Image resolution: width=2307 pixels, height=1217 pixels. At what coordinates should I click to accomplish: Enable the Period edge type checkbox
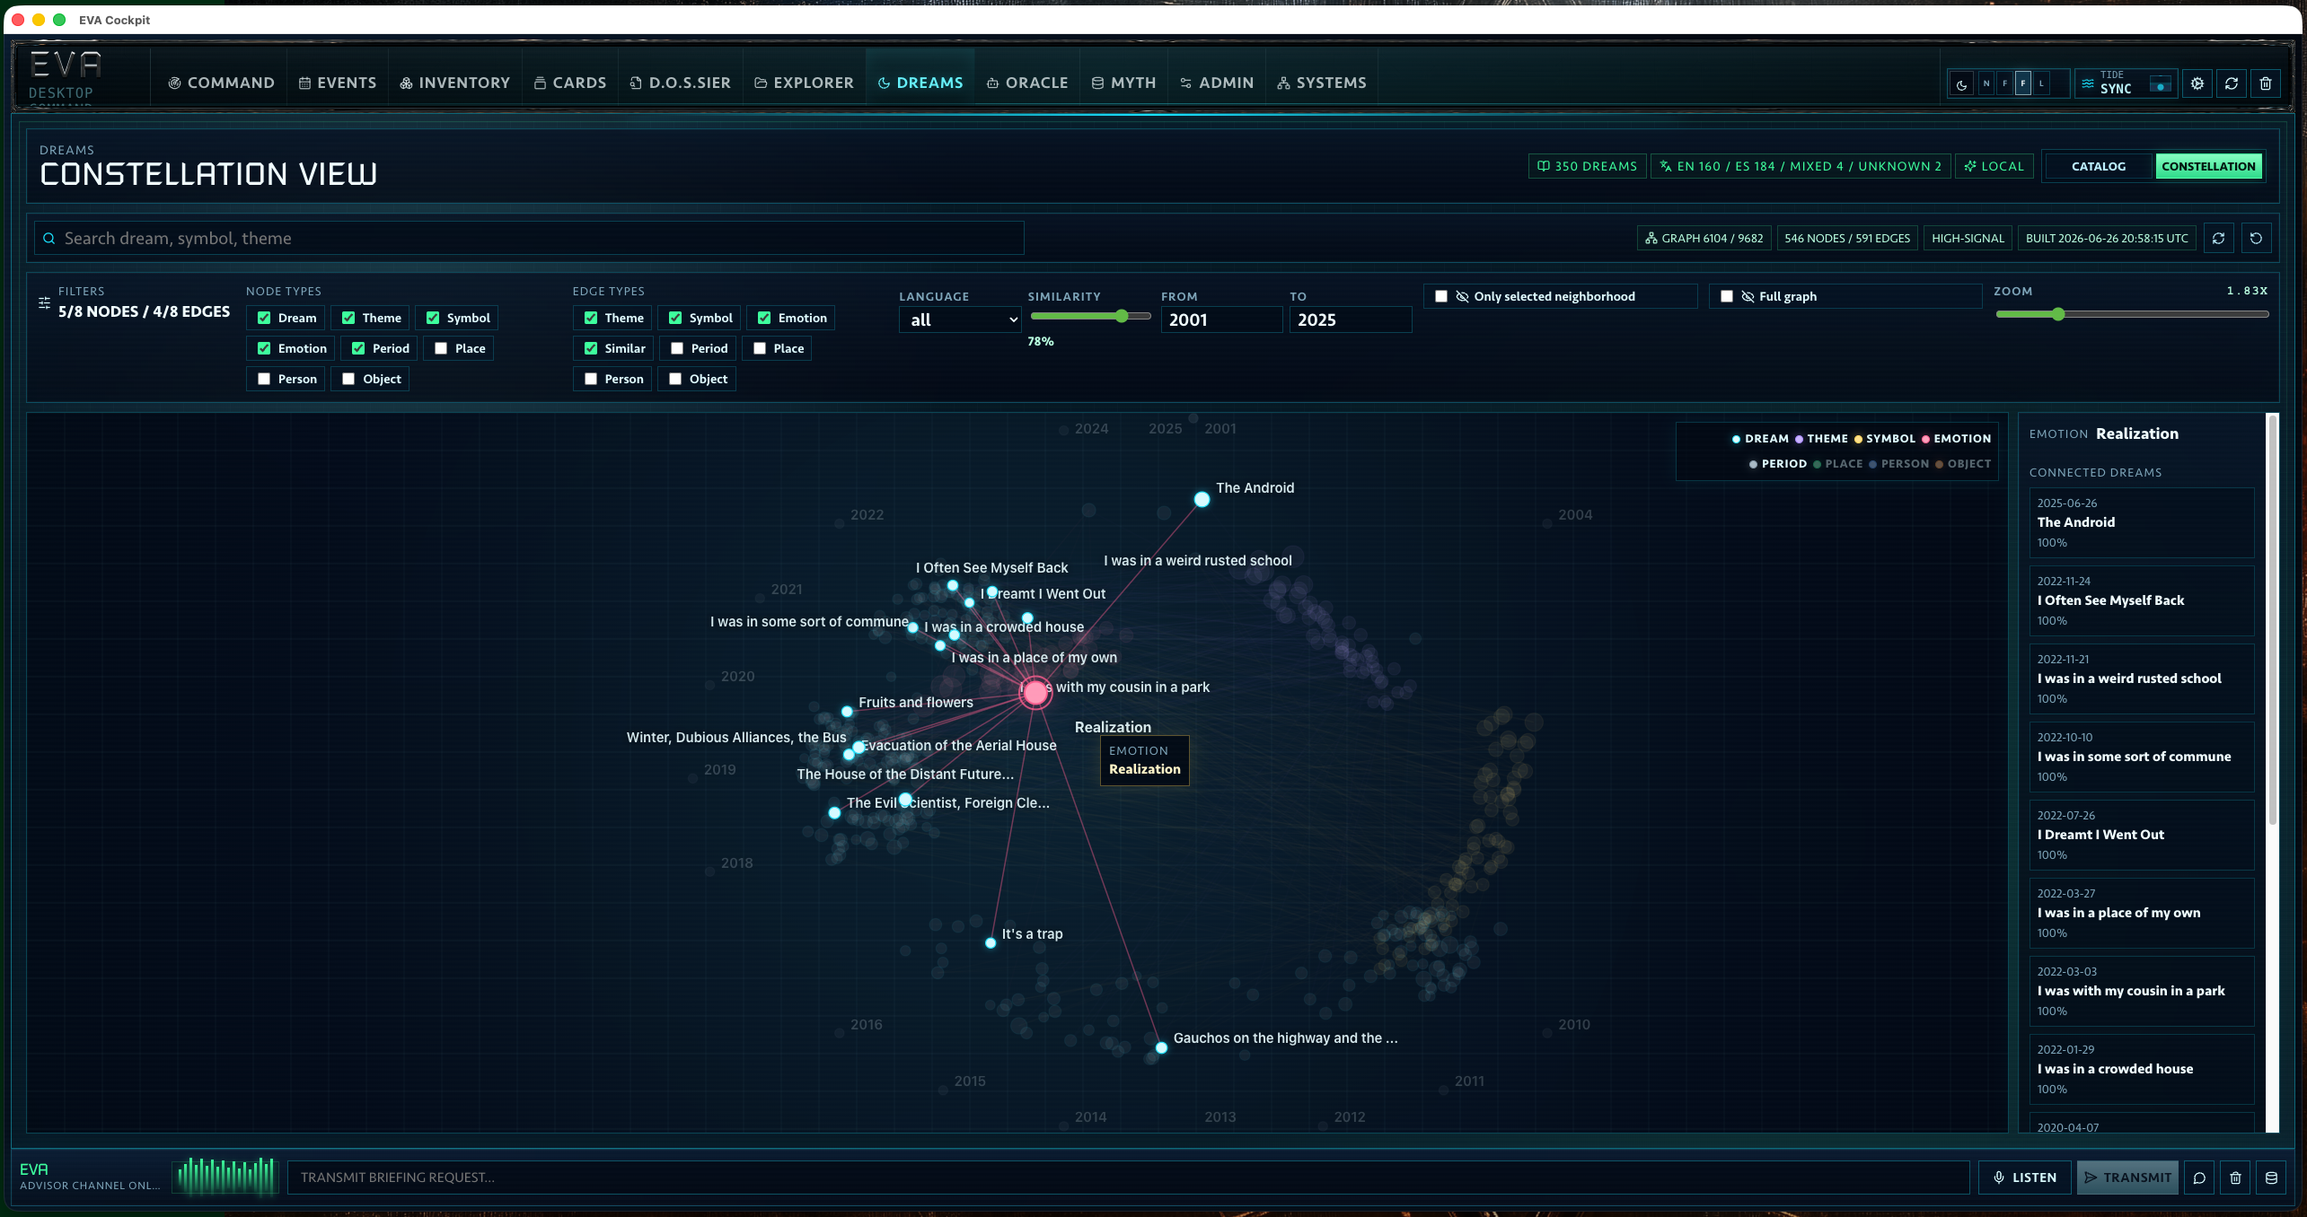point(677,348)
